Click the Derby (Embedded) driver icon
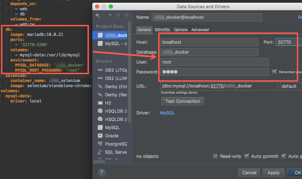 100,86
